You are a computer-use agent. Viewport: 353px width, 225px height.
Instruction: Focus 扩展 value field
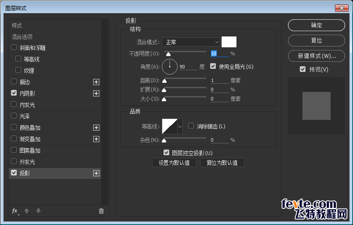(219, 89)
